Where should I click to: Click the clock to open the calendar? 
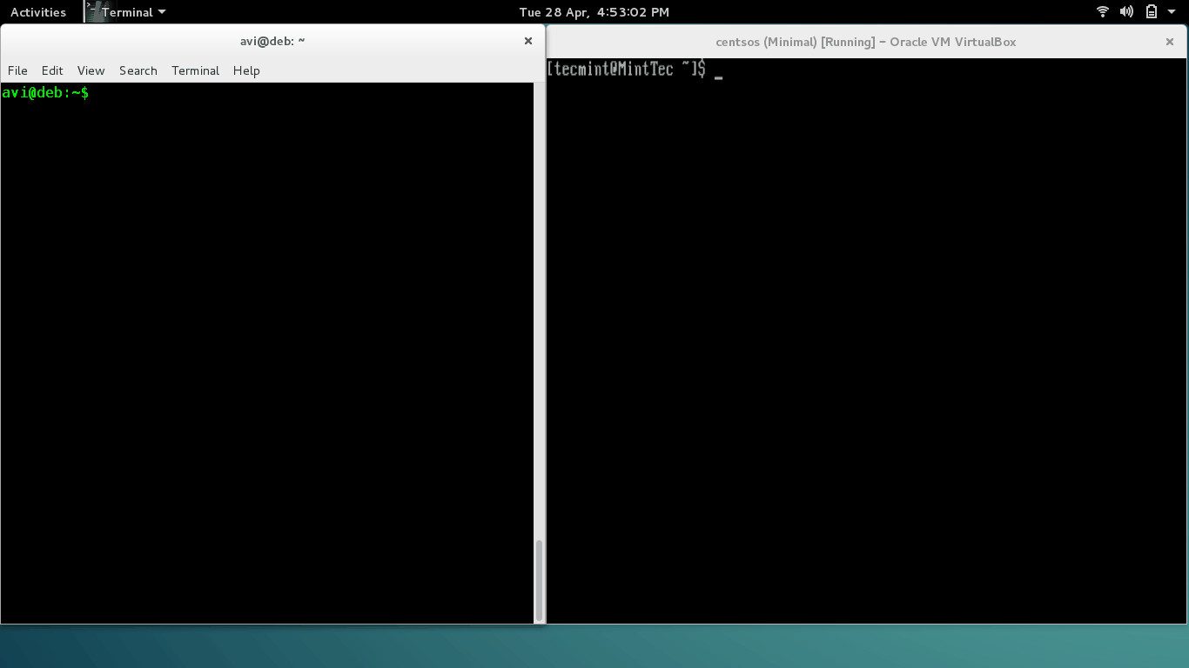click(594, 11)
